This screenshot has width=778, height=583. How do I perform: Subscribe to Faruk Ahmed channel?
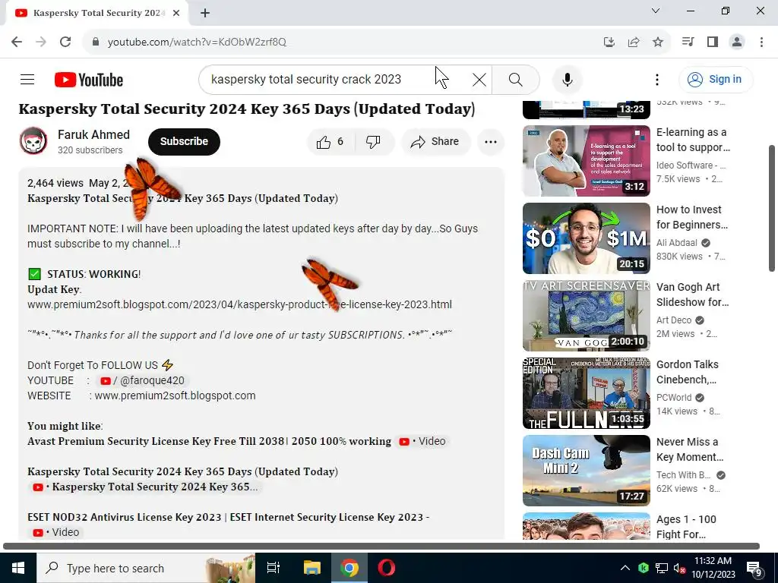coord(184,142)
